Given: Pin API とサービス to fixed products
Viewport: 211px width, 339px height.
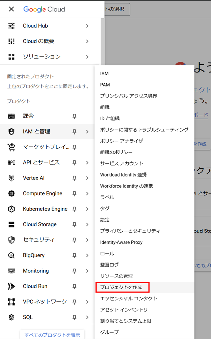Looking at the screenshot, I should tap(74, 163).
